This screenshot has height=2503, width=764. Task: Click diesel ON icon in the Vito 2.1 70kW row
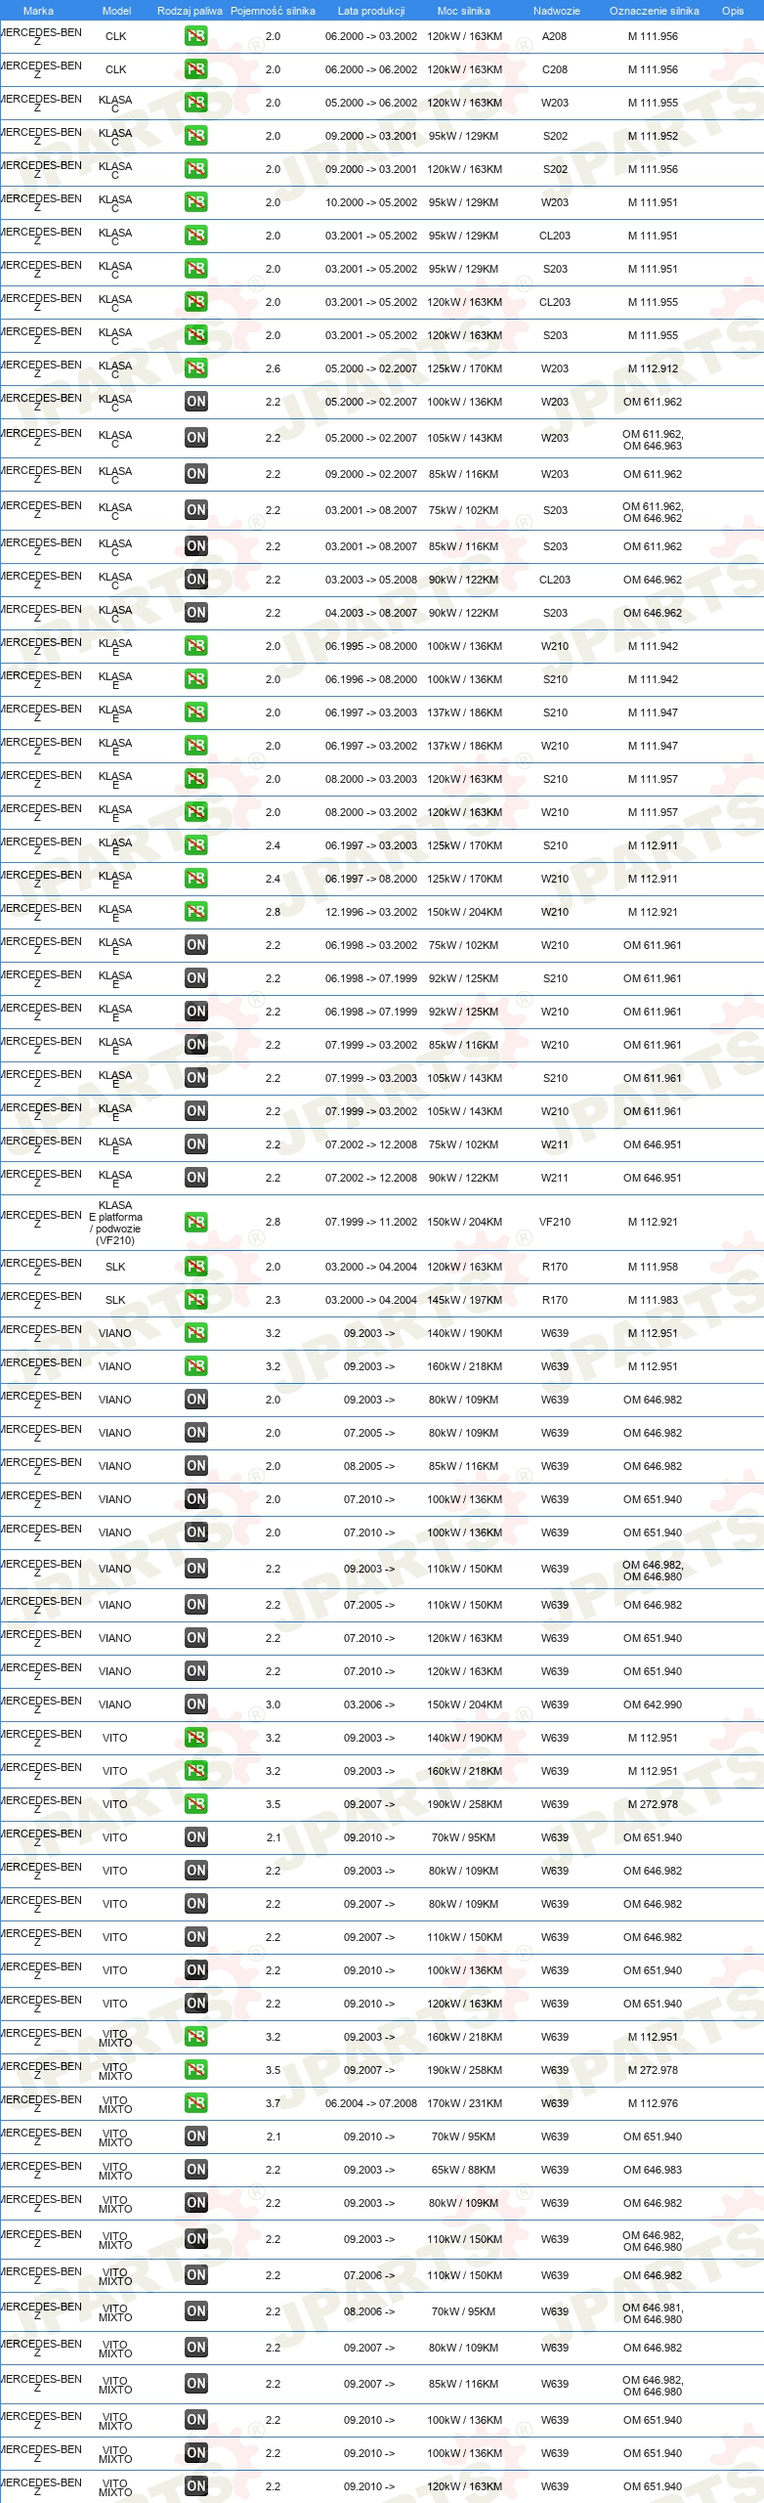tap(195, 1837)
